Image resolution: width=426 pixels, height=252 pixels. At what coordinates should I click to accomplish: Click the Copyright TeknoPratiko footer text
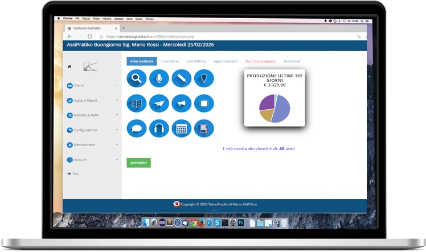[219, 204]
